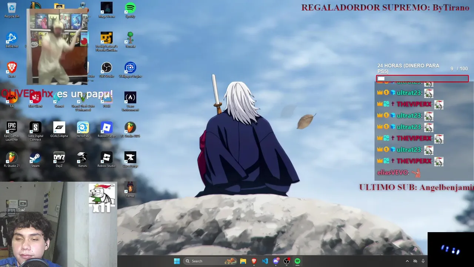The width and height of the screenshot is (474, 267).
Task: Open the Windows Start menu
Action: [177, 261]
